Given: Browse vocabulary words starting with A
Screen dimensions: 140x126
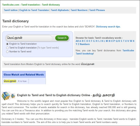Looking at the screenshot, I should (80, 41).
